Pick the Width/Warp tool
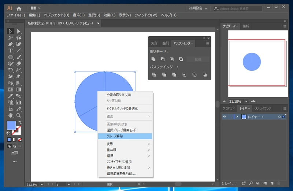Screen dimensions: 293x191 [x=11, y=77]
